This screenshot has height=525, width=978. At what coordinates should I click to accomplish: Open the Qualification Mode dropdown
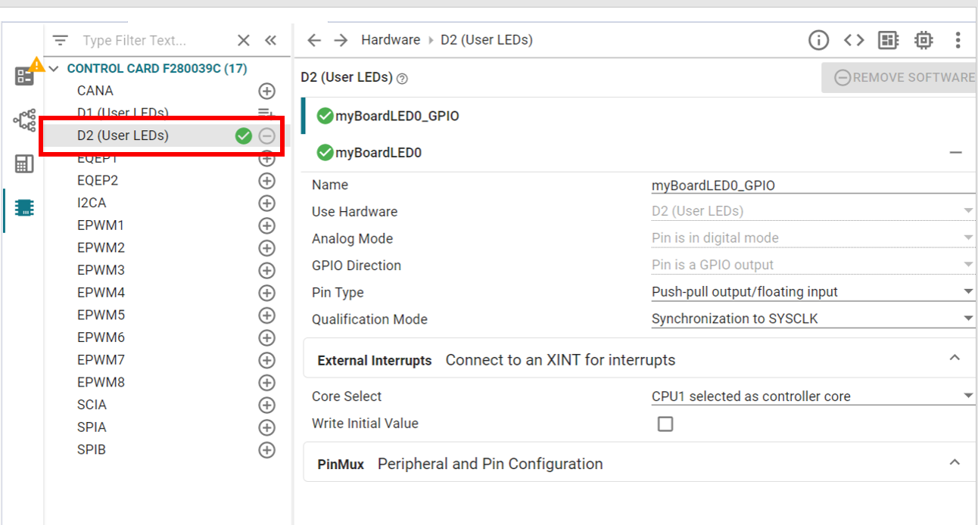coord(812,319)
